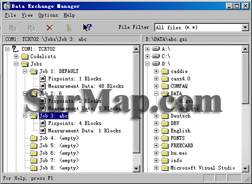Click the A:\ drive icon

156,49
